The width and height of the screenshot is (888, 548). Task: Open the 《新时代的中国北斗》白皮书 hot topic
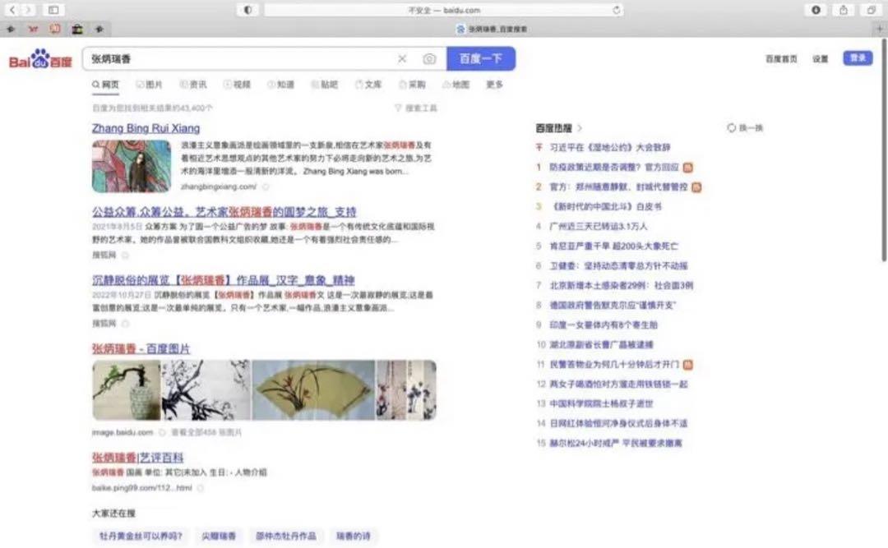click(x=605, y=207)
